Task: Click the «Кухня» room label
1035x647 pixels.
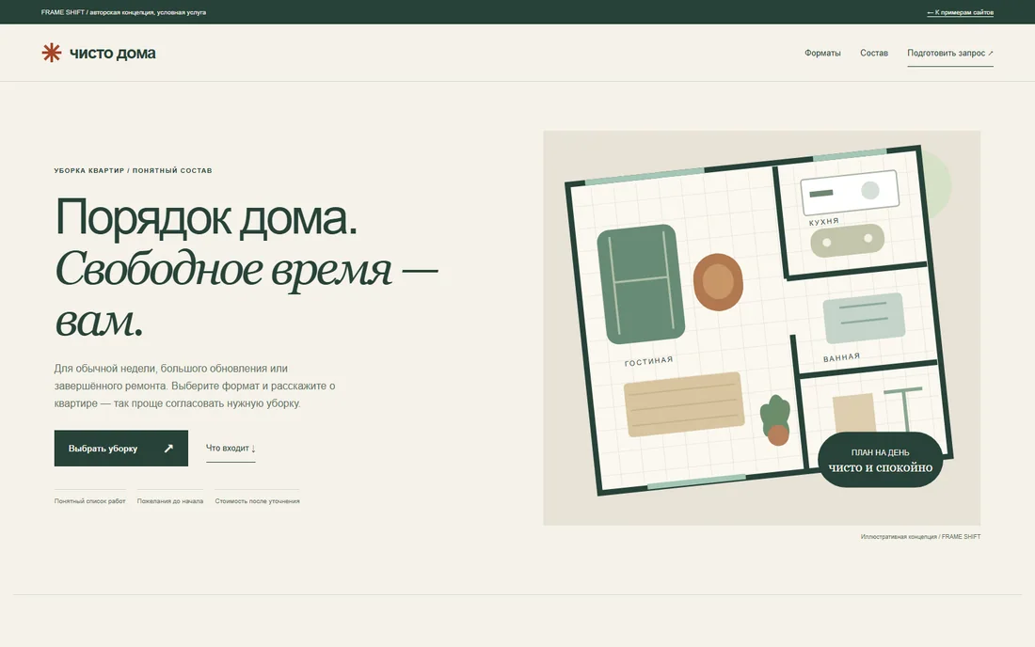Action: point(824,222)
